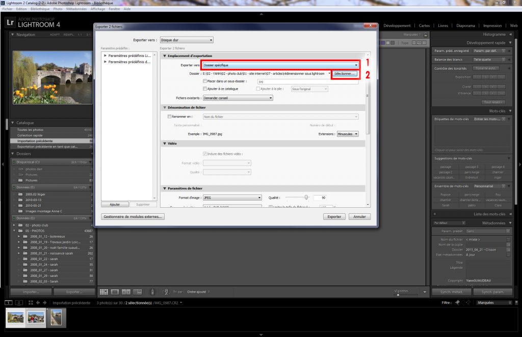
Task: Collapse the top module panel arrow
Action: tap(261, 14)
